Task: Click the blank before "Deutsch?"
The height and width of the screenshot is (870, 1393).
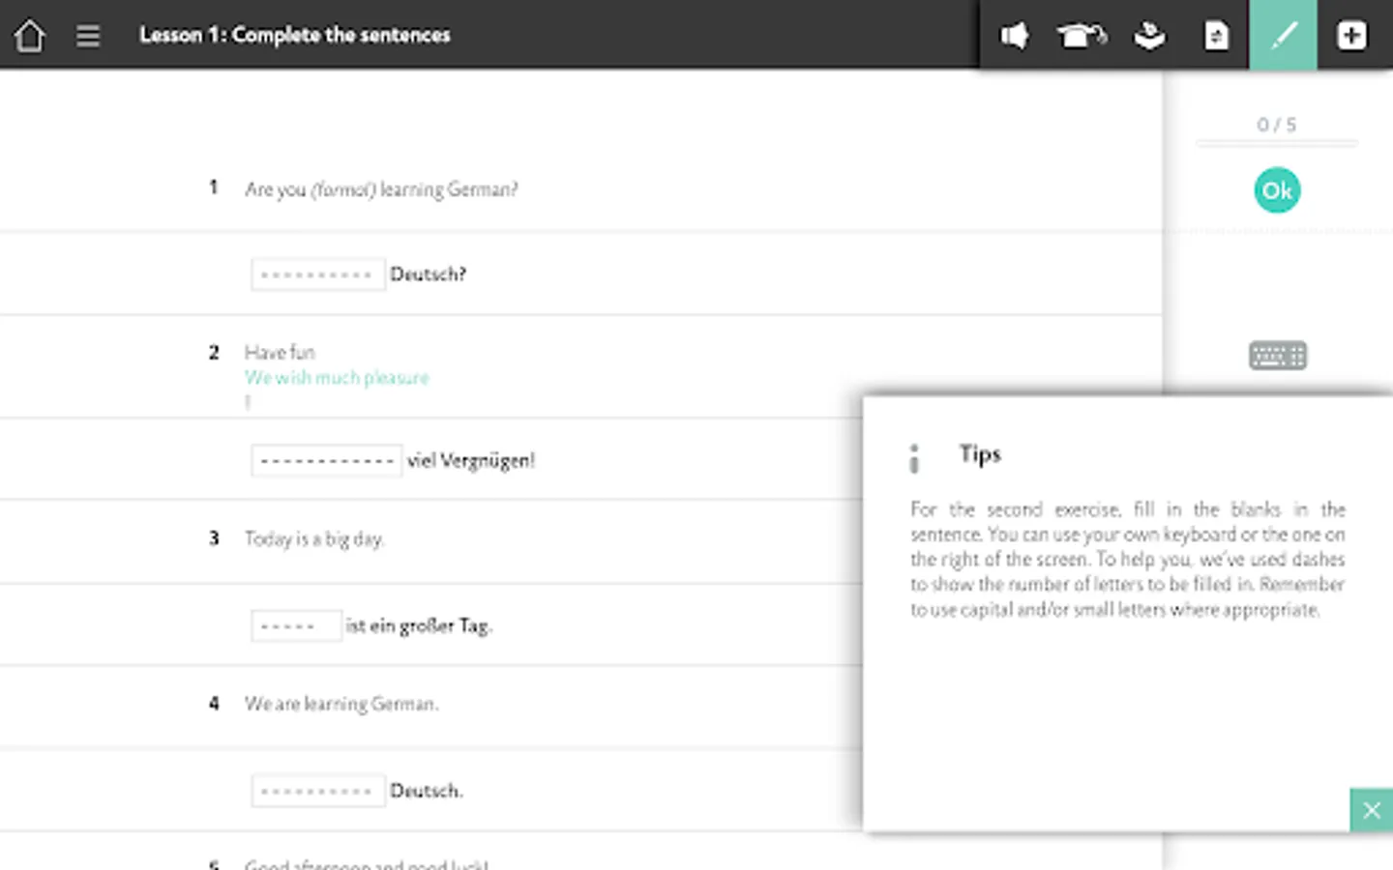Action: (x=317, y=275)
